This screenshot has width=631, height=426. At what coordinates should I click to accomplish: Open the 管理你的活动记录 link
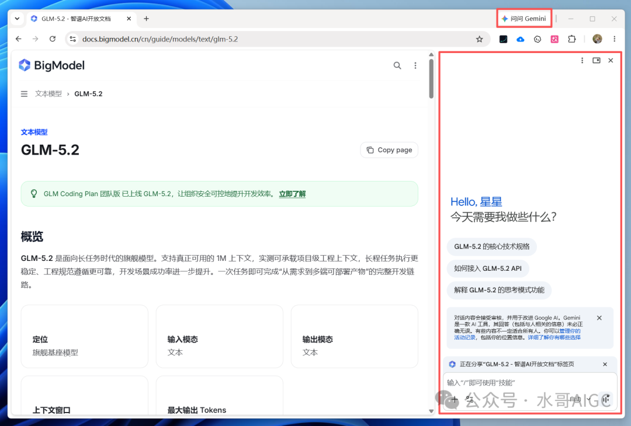(x=570, y=331)
